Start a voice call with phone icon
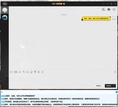The width and height of the screenshot is (118, 107). [103, 9]
